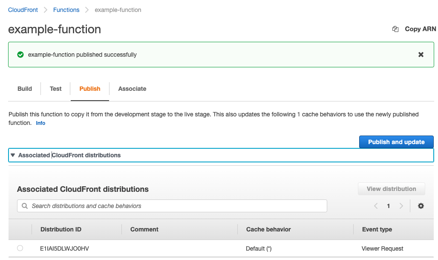
Task: Sort by Cache behavior column header
Action: coord(268,230)
